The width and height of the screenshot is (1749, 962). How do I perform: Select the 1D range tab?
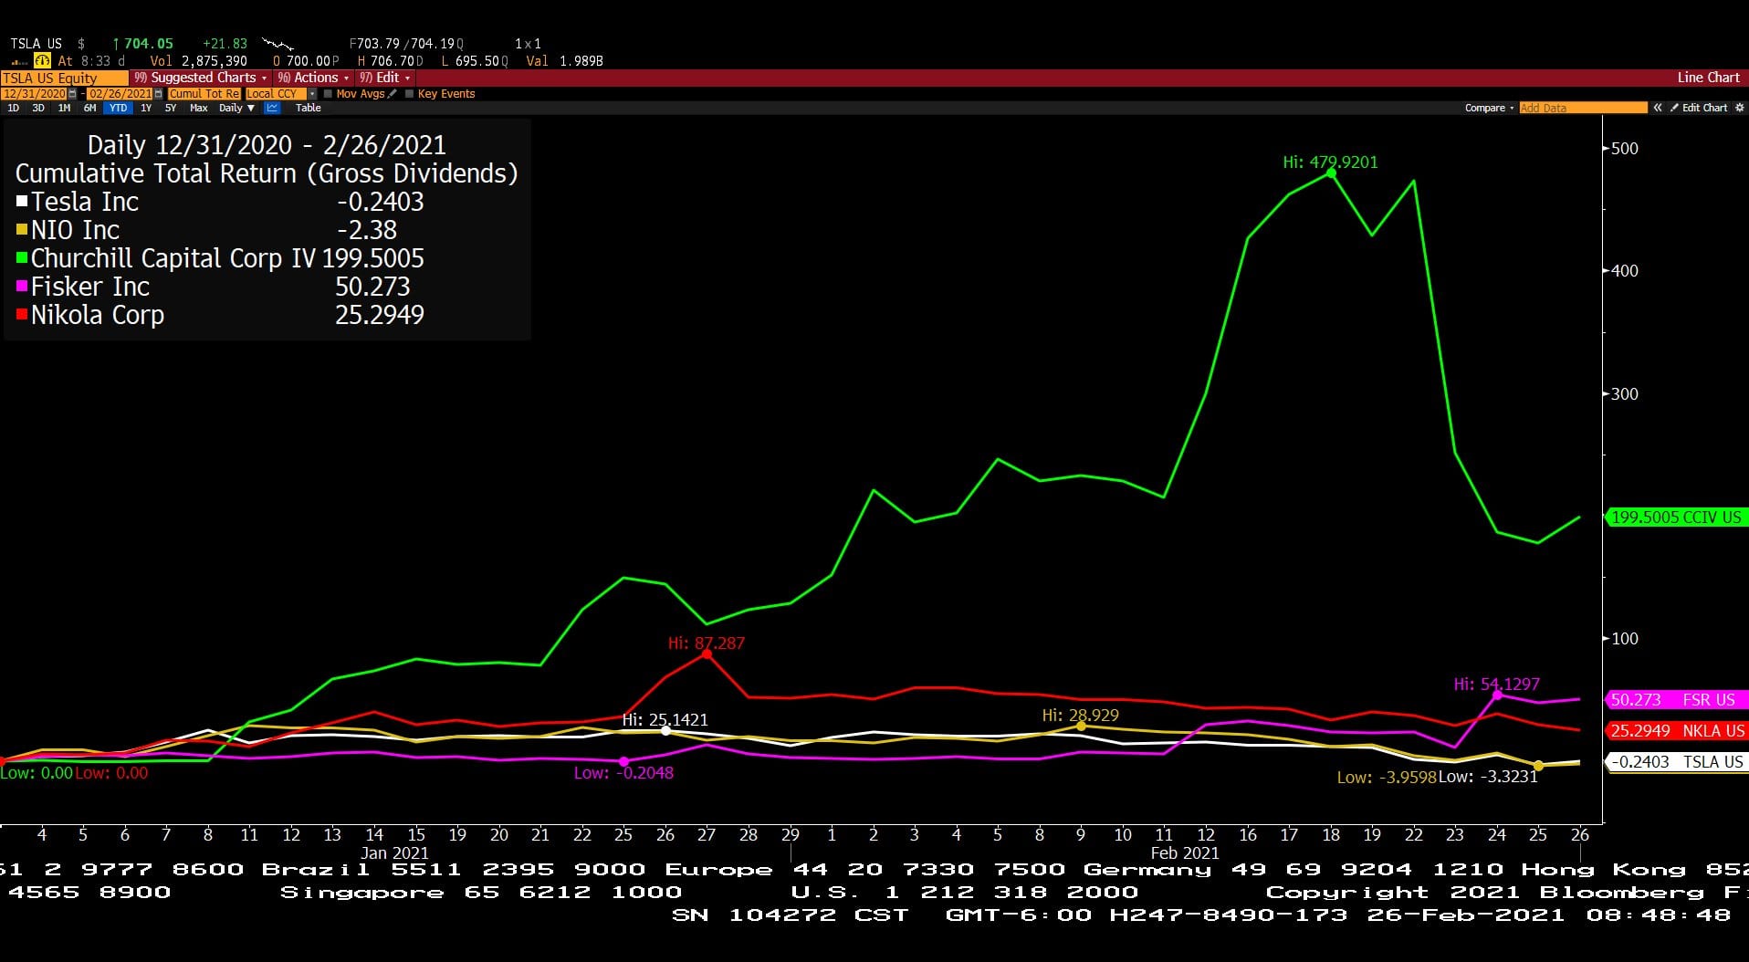tap(13, 108)
